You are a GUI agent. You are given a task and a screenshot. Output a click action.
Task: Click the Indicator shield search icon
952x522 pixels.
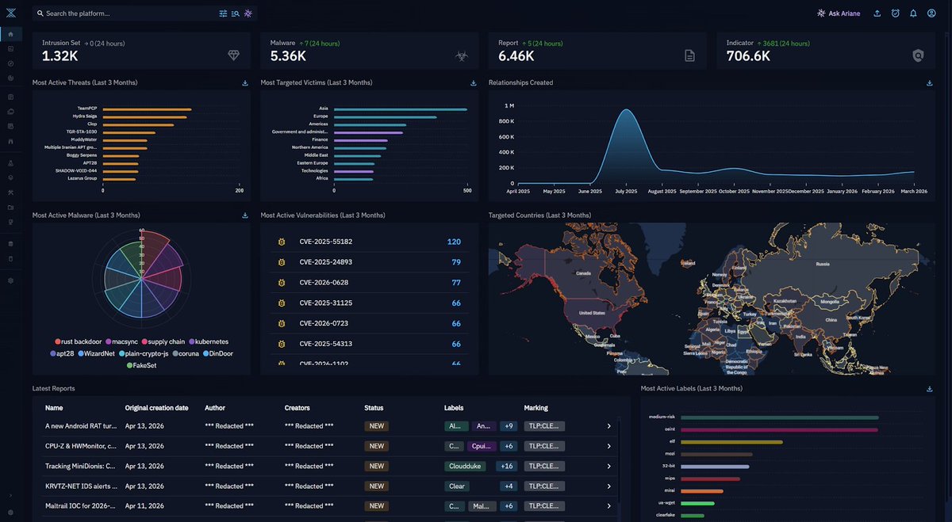click(x=918, y=55)
